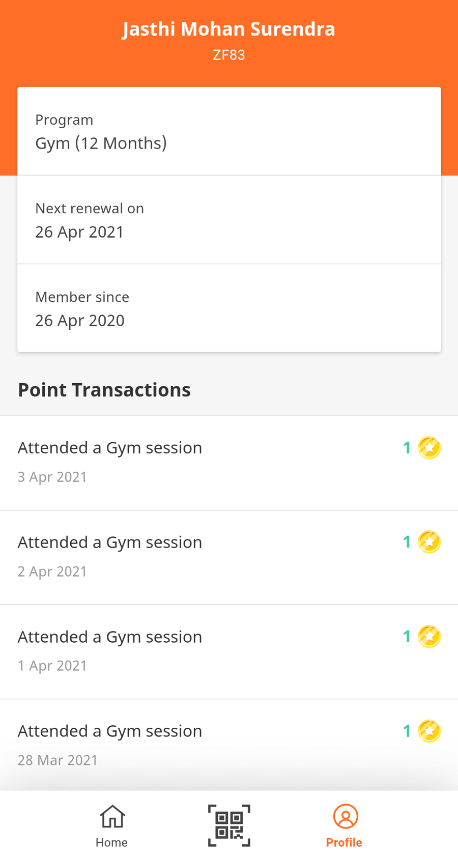The width and height of the screenshot is (458, 858).
Task: Tap the Program Gym (12 Months) row
Action: 229,132
